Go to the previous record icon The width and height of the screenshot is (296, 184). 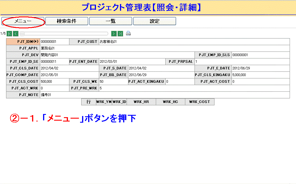[16, 34]
